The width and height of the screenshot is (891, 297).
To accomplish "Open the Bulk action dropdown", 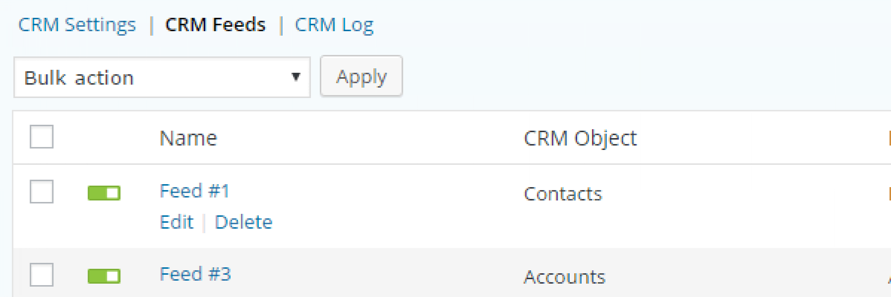I will (162, 77).
